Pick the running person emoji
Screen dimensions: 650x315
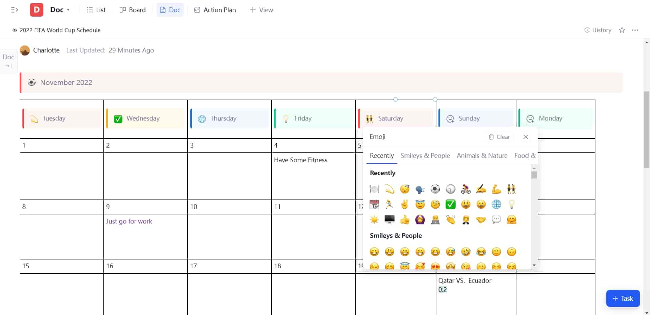tap(390, 204)
